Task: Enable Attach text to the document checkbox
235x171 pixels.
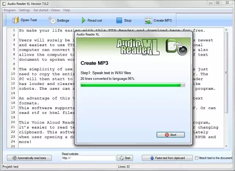Action: [196, 158]
